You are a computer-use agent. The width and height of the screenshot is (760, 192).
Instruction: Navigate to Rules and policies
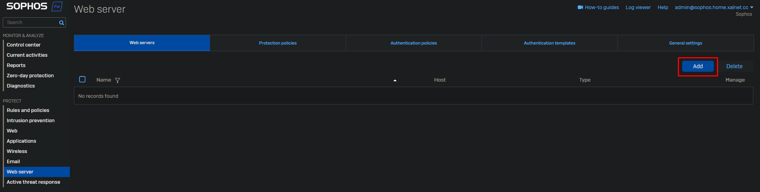28,110
